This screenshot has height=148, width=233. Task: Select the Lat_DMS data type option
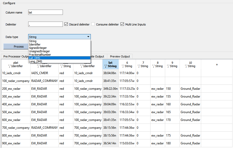coord(59,58)
